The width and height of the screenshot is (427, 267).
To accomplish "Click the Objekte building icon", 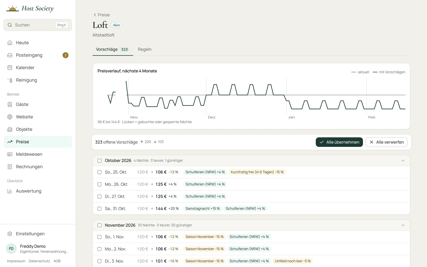I will pos(10,129).
